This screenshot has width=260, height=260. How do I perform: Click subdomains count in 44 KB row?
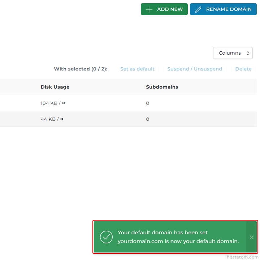pyautogui.click(x=148, y=119)
